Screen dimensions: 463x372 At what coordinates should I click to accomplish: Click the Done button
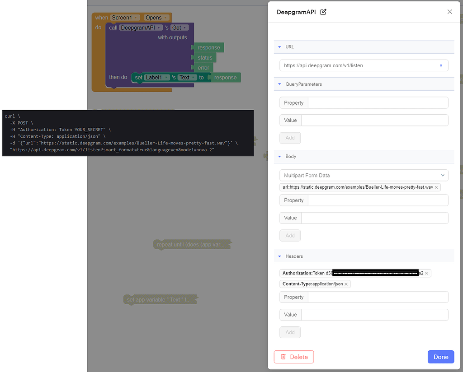[440, 357]
